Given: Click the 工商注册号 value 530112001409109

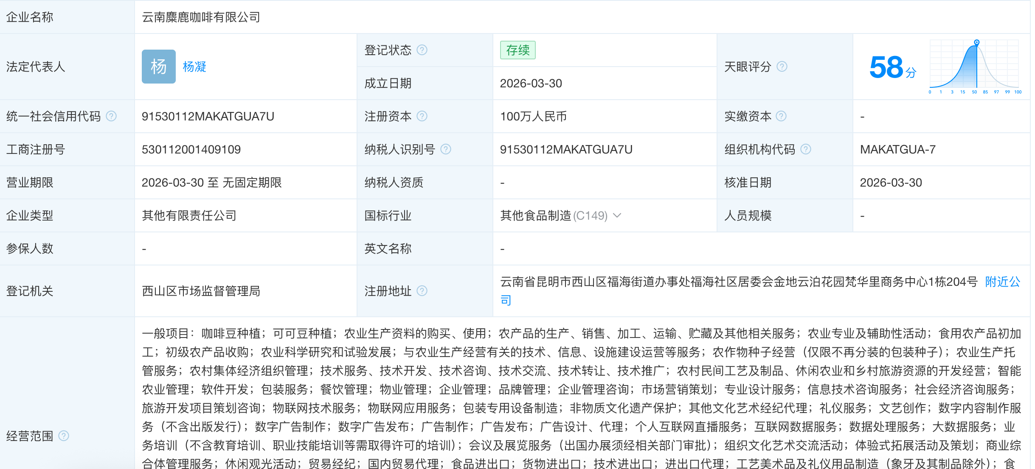Looking at the screenshot, I should pyautogui.click(x=191, y=149).
